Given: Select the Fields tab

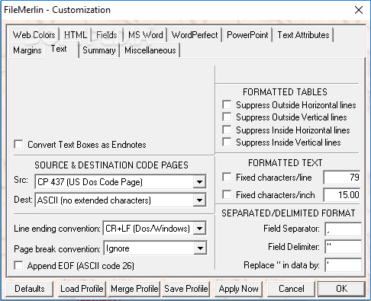Looking at the screenshot, I should 107,35.
